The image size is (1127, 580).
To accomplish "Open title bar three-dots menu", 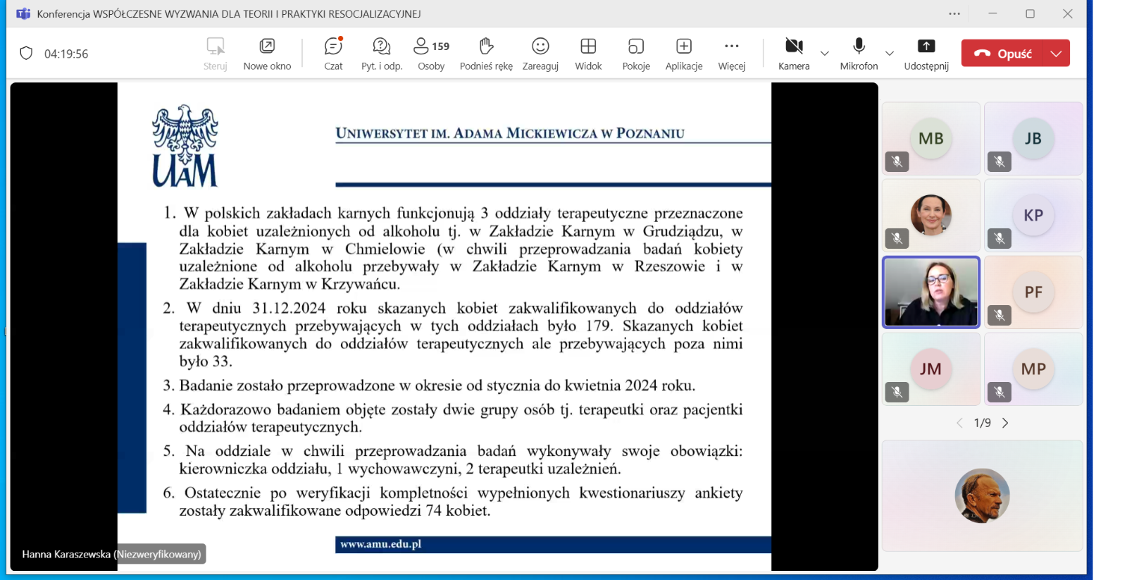I will (954, 14).
